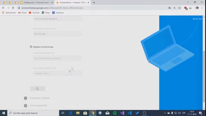Screen dimensions: 206x116
Task: Switch to Chrome on the taskbar
Action: (x=93, y=113)
